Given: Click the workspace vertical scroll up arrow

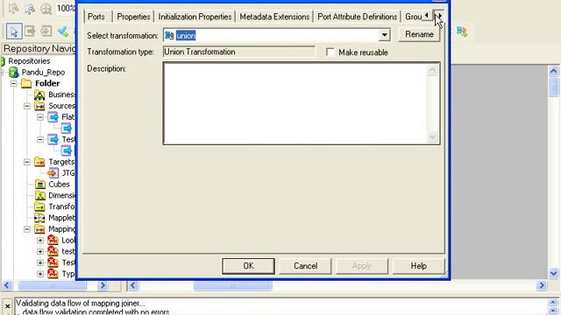Looking at the screenshot, I should pos(553,71).
